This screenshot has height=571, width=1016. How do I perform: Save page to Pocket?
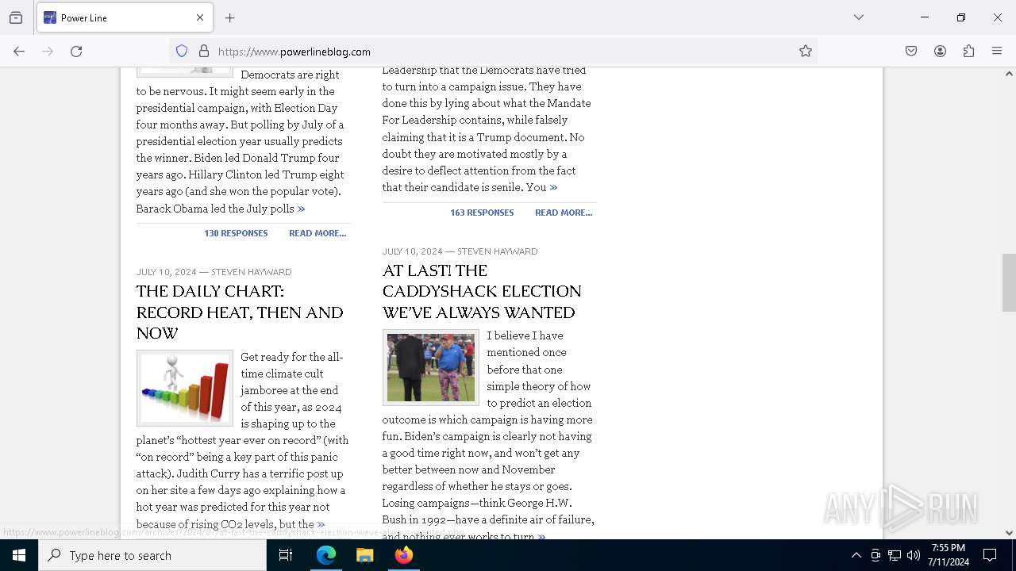(911, 52)
